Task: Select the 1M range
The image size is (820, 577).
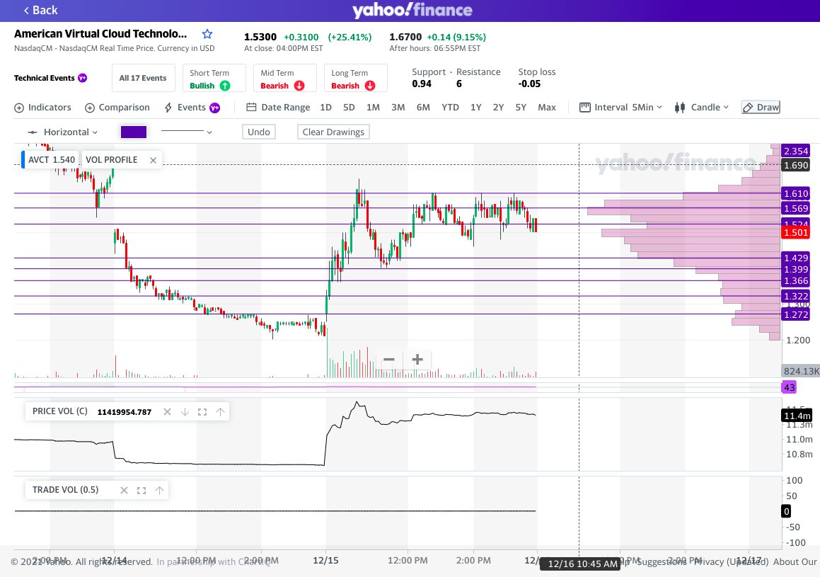Action: (x=373, y=107)
